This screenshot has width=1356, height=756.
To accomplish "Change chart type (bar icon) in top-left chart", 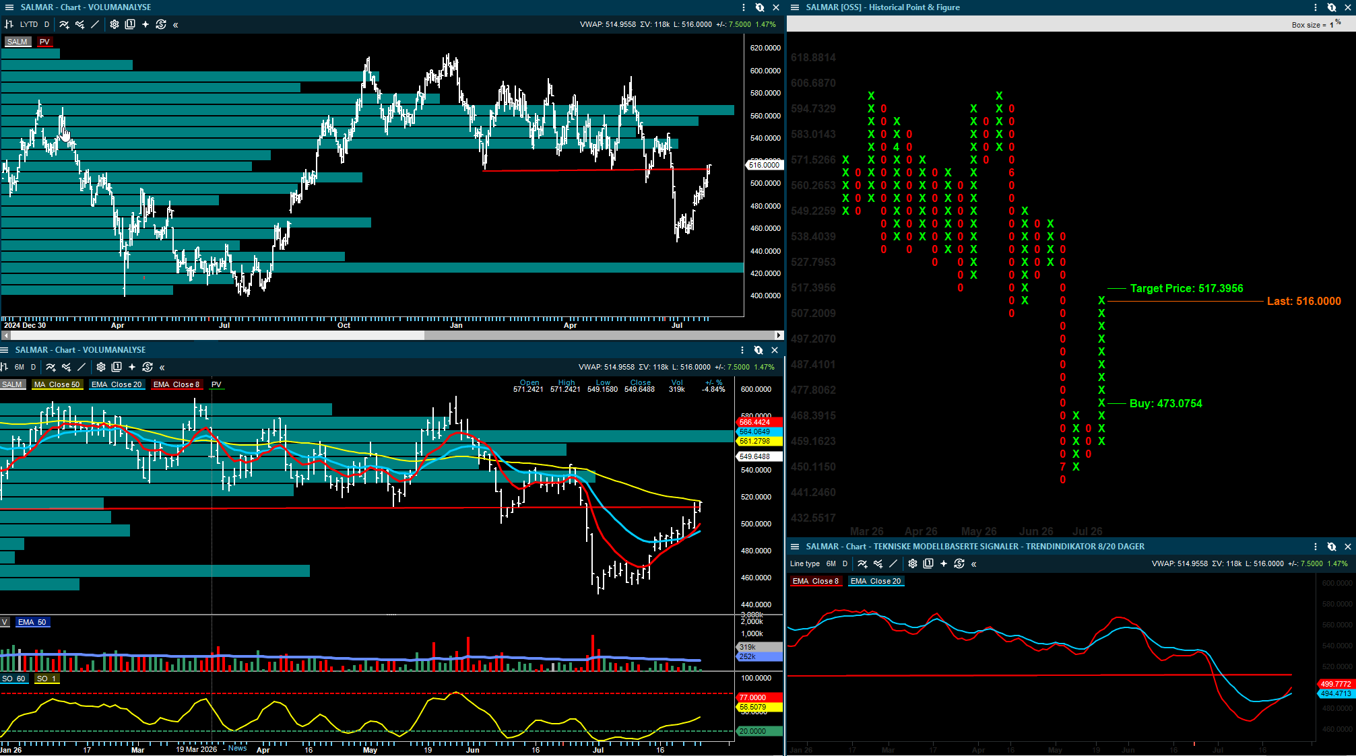I will (x=9, y=24).
